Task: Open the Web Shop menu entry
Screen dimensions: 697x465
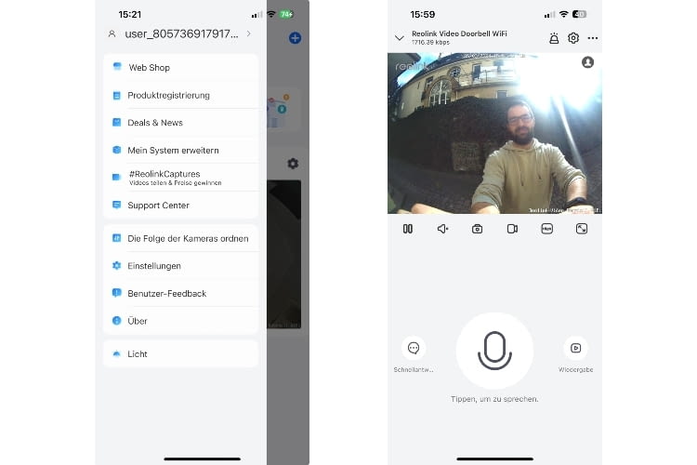Action: (180, 68)
